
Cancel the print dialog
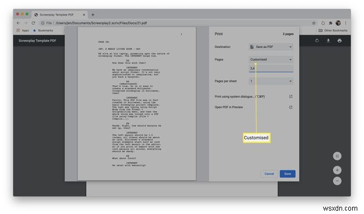[269, 174]
